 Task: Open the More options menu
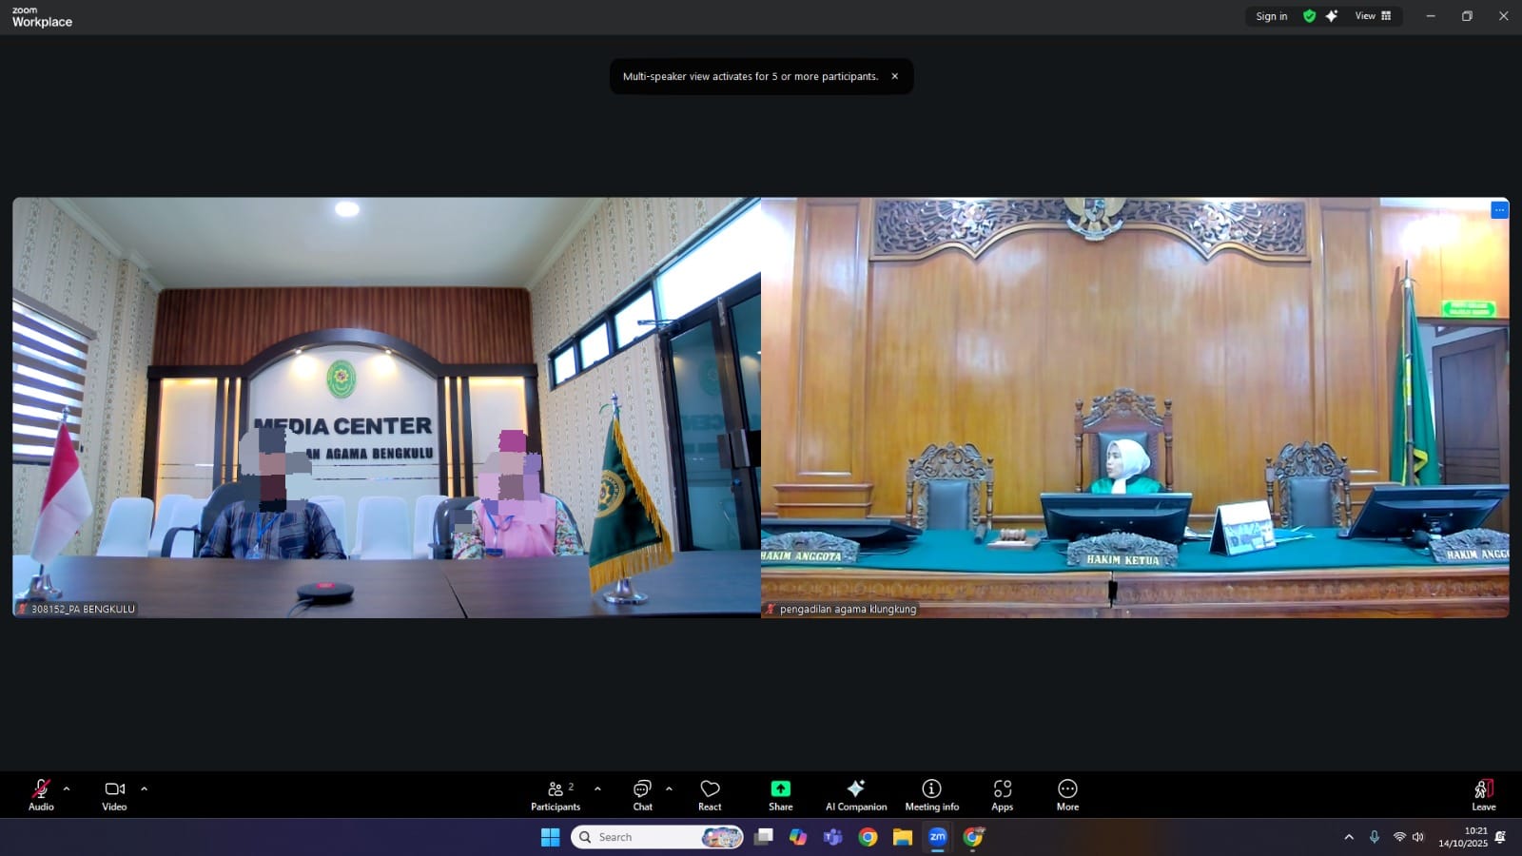click(1067, 794)
